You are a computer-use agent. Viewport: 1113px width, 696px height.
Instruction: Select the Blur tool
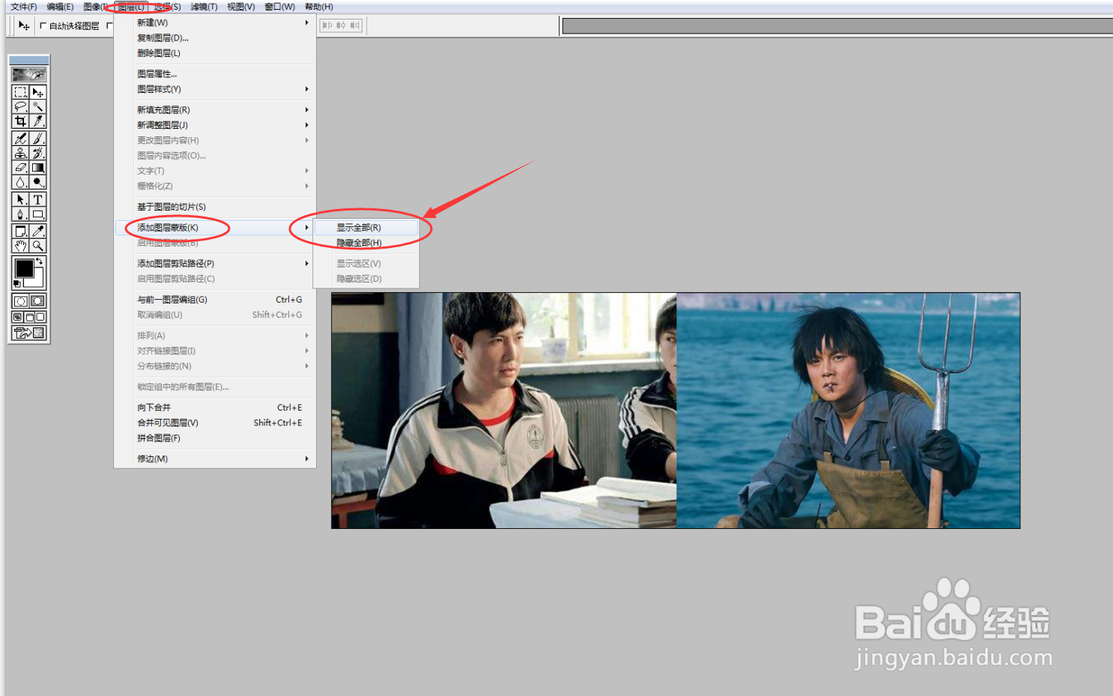pyautogui.click(x=20, y=182)
